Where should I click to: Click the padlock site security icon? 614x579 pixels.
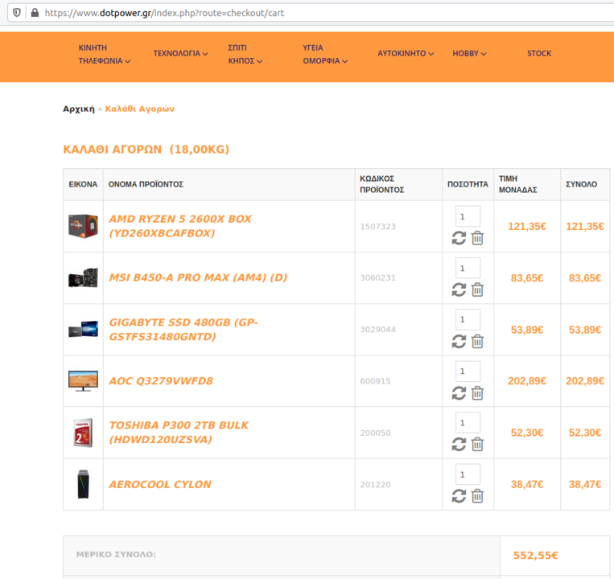[x=35, y=13]
